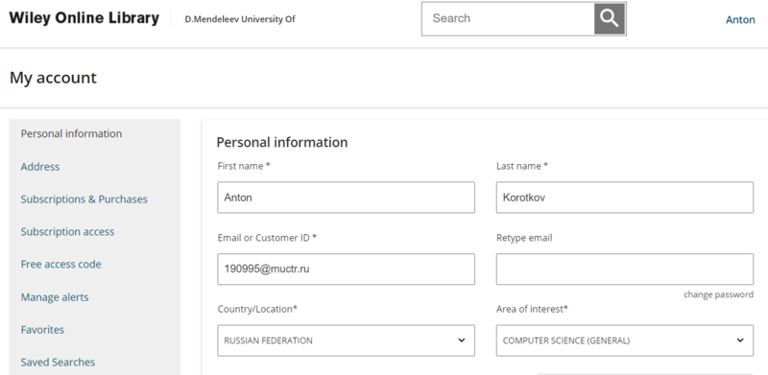
Task: Select D.Mendeleev University Of institution label
Action: click(240, 19)
